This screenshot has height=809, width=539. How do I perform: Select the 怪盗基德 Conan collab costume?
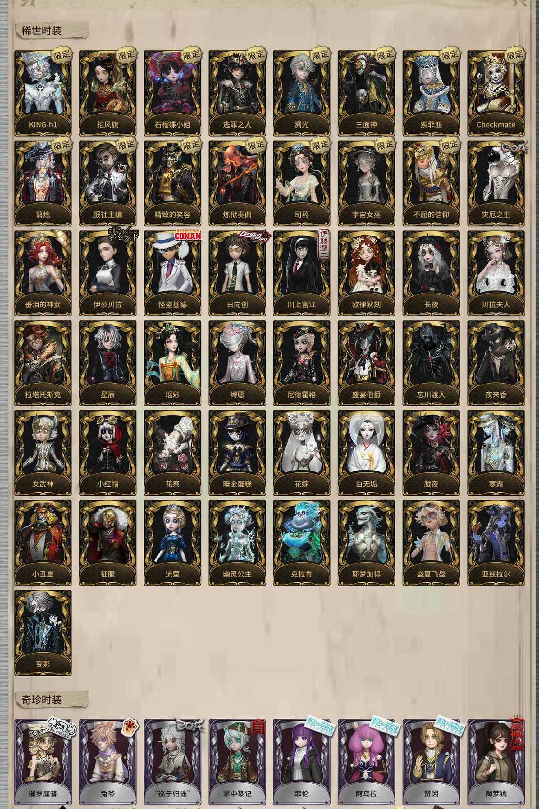pyautogui.click(x=173, y=273)
